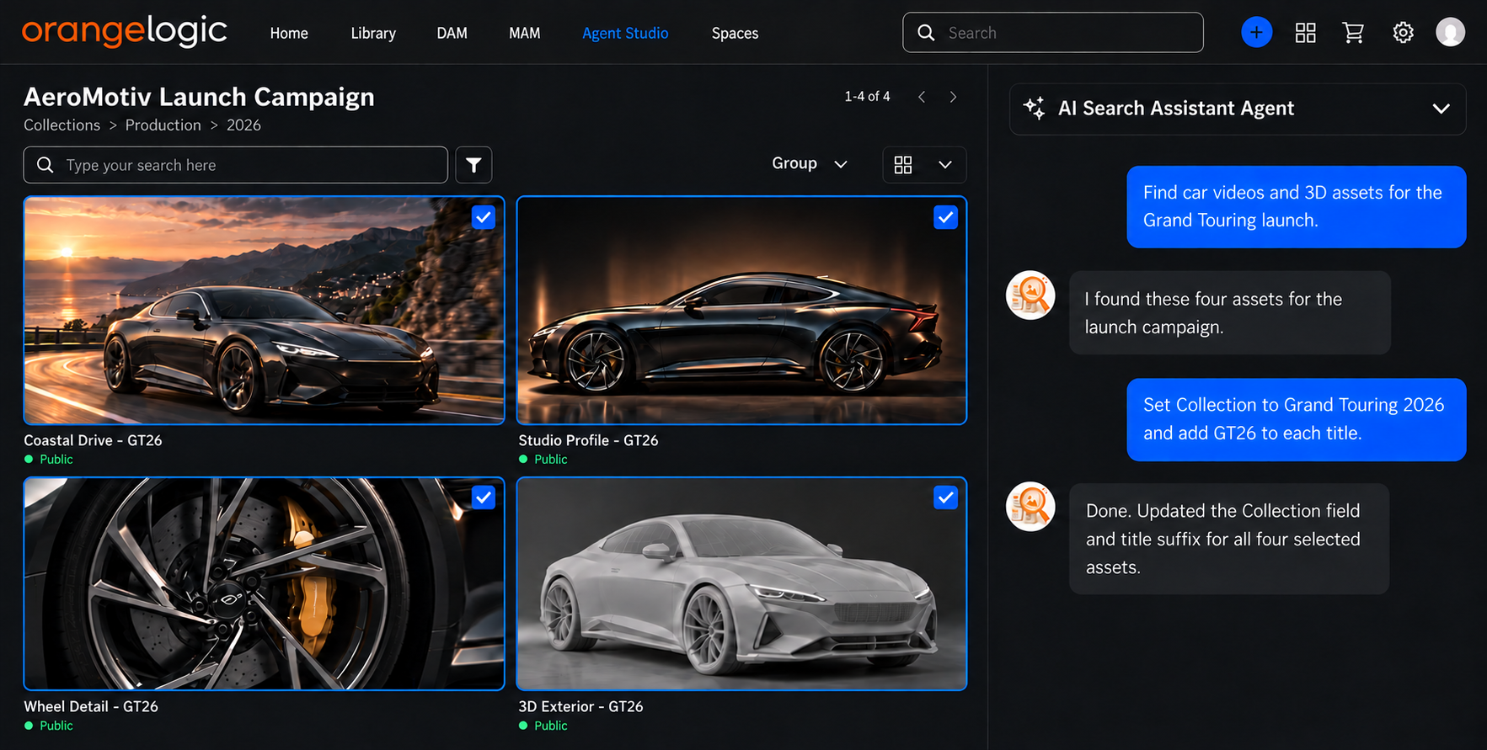Click the agent avatar beside 'I found these four assets'
This screenshot has height=750, width=1487.
point(1030,295)
